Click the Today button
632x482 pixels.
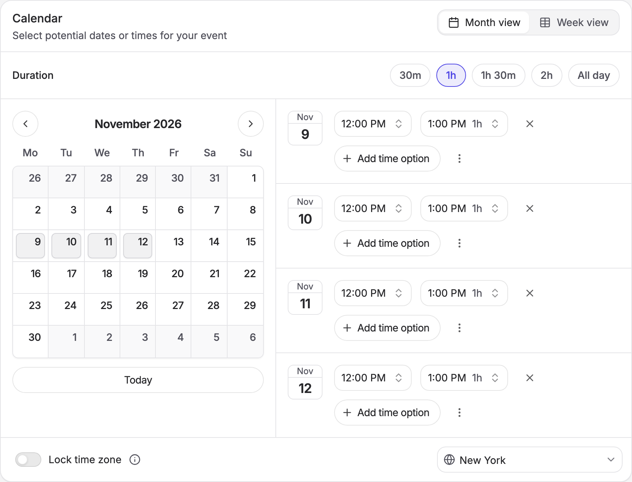138,380
